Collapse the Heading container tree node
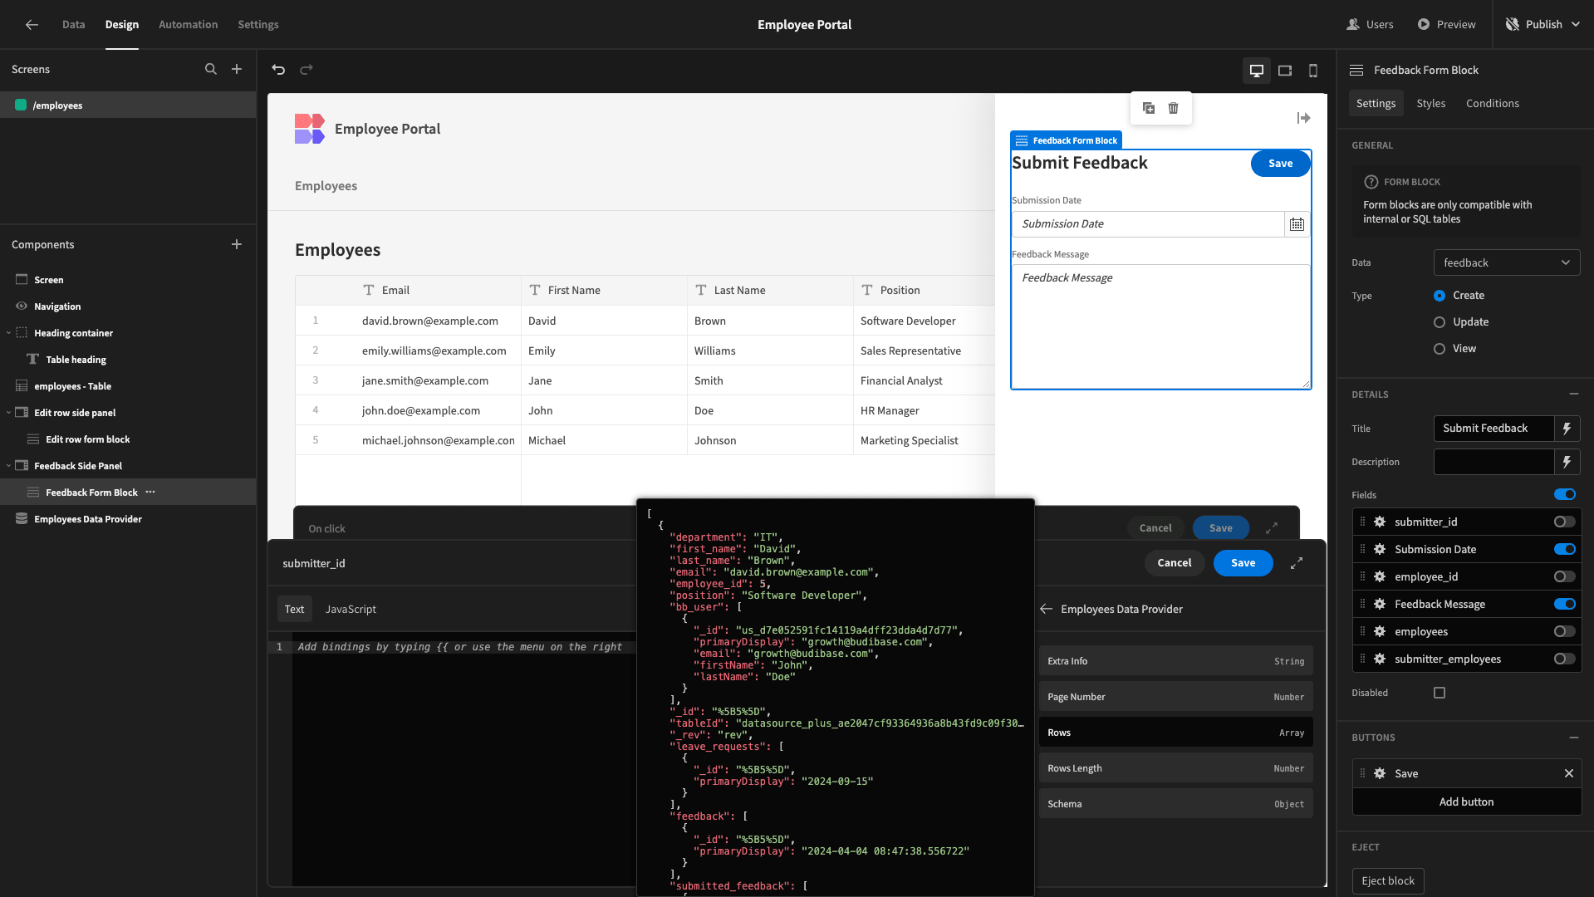 point(8,333)
